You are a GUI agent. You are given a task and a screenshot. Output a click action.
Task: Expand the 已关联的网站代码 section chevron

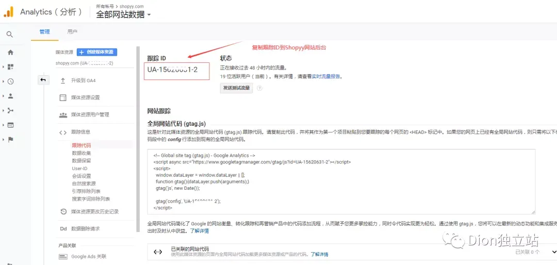click(553, 252)
